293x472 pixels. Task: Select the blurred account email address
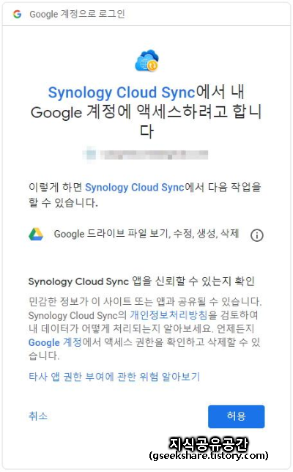coord(154,155)
